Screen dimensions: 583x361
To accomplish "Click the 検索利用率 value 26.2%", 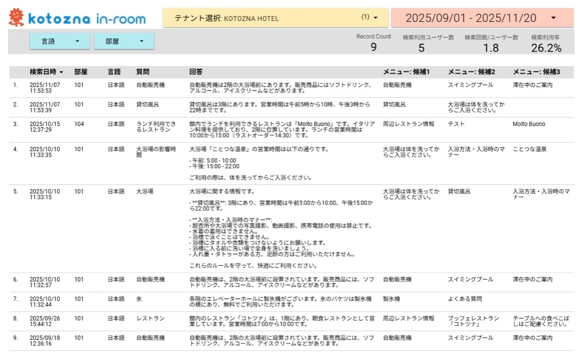I will pyautogui.click(x=546, y=48).
